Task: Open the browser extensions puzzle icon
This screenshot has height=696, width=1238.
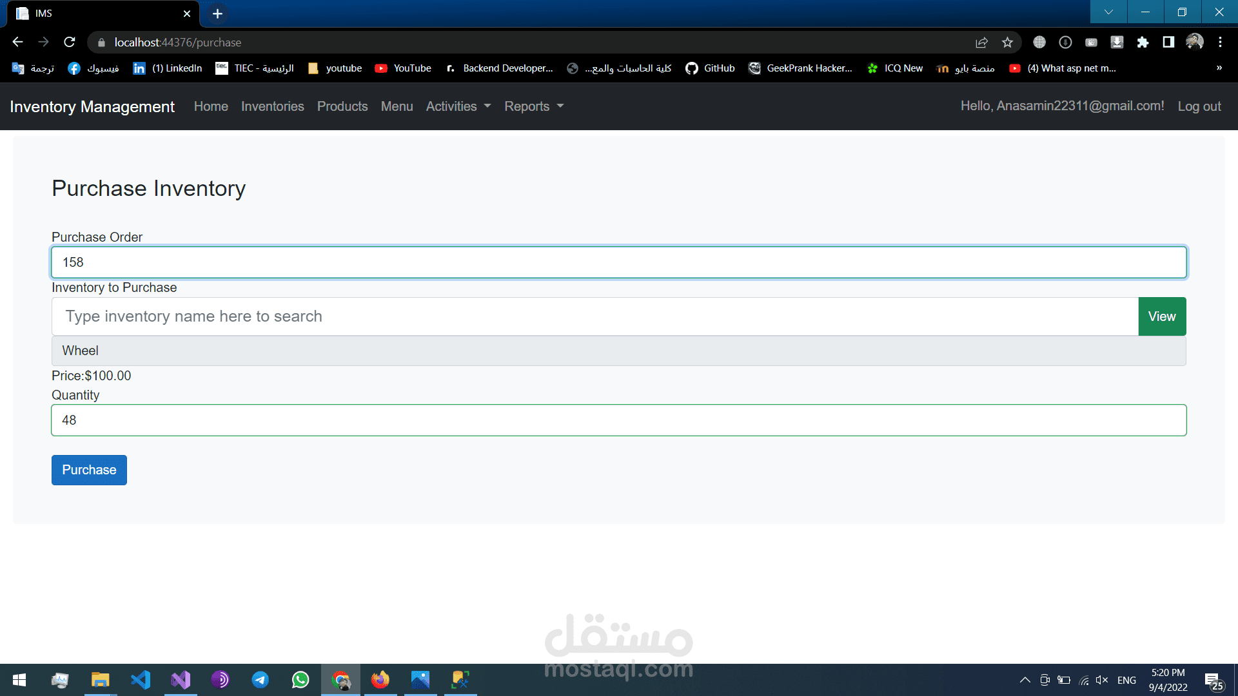Action: click(x=1143, y=43)
